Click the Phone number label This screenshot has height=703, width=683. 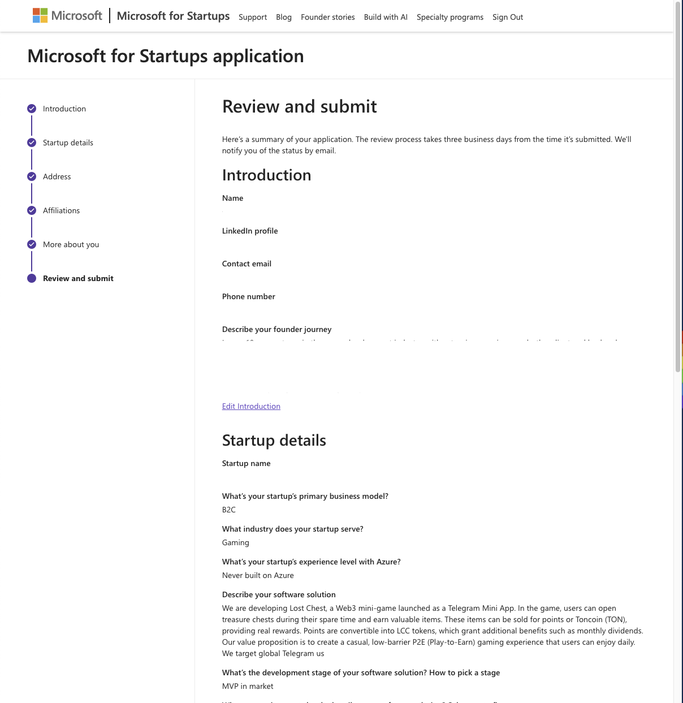(x=249, y=296)
